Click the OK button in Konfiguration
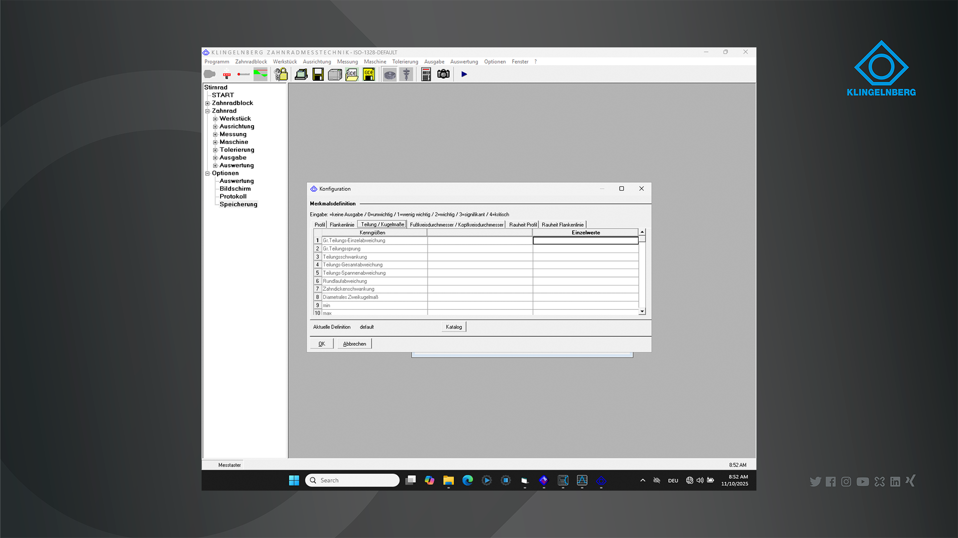This screenshot has height=538, width=958. click(x=322, y=344)
